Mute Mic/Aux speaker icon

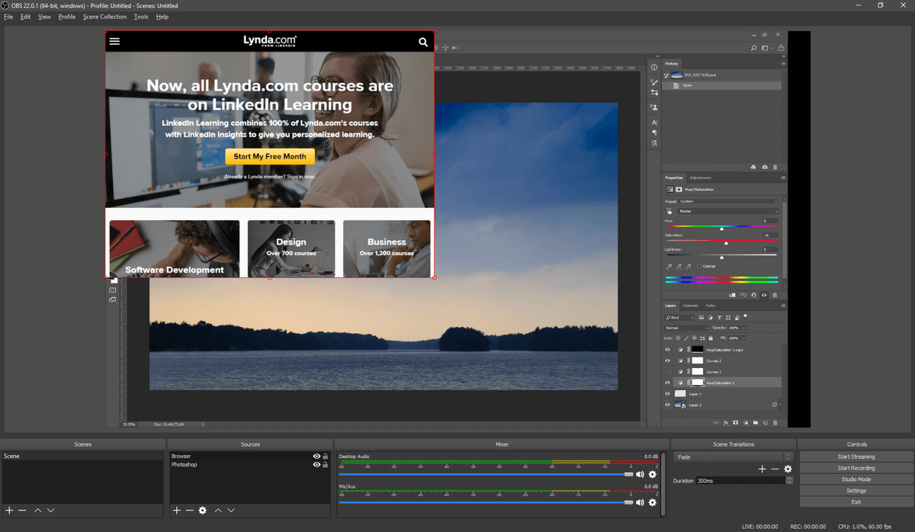[x=640, y=502]
